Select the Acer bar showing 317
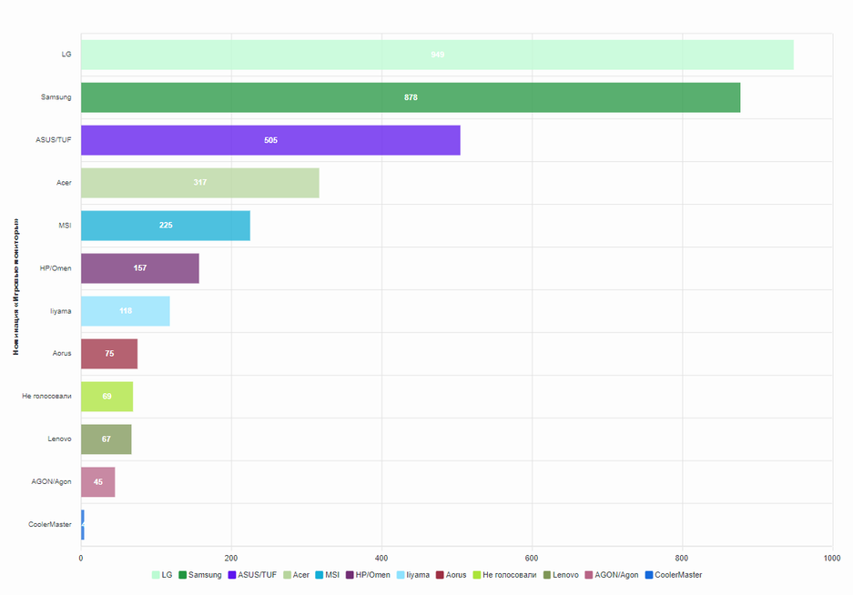 200,183
